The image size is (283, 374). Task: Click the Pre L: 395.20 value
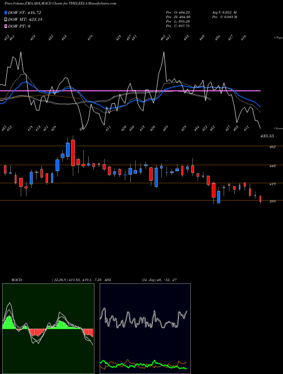click(178, 22)
